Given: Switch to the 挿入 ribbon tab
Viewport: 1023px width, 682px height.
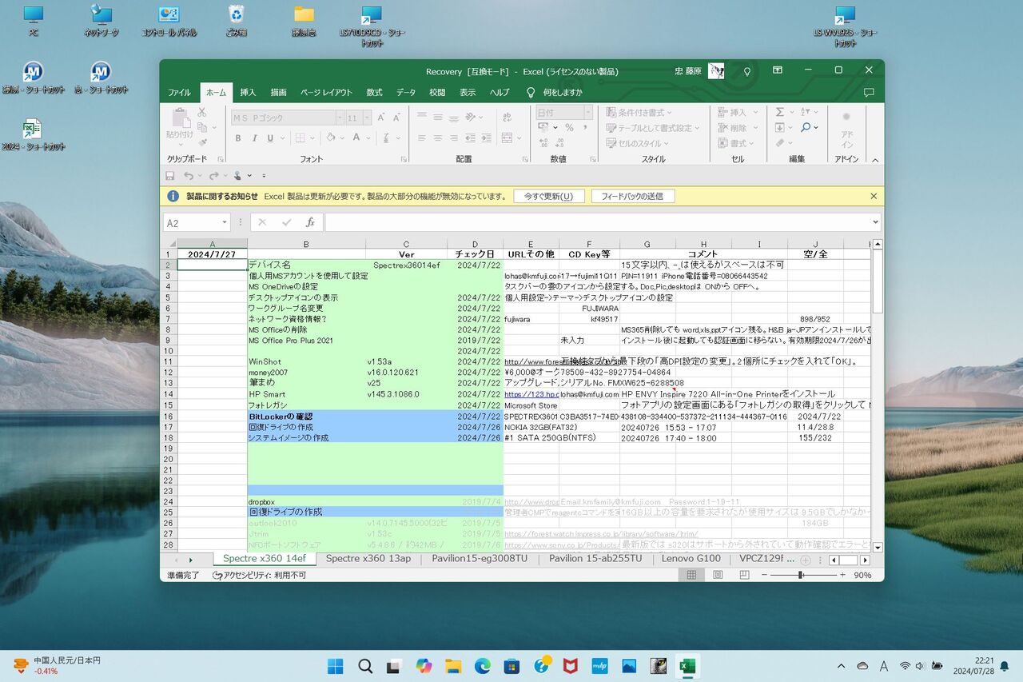Looking at the screenshot, I should click(x=248, y=93).
